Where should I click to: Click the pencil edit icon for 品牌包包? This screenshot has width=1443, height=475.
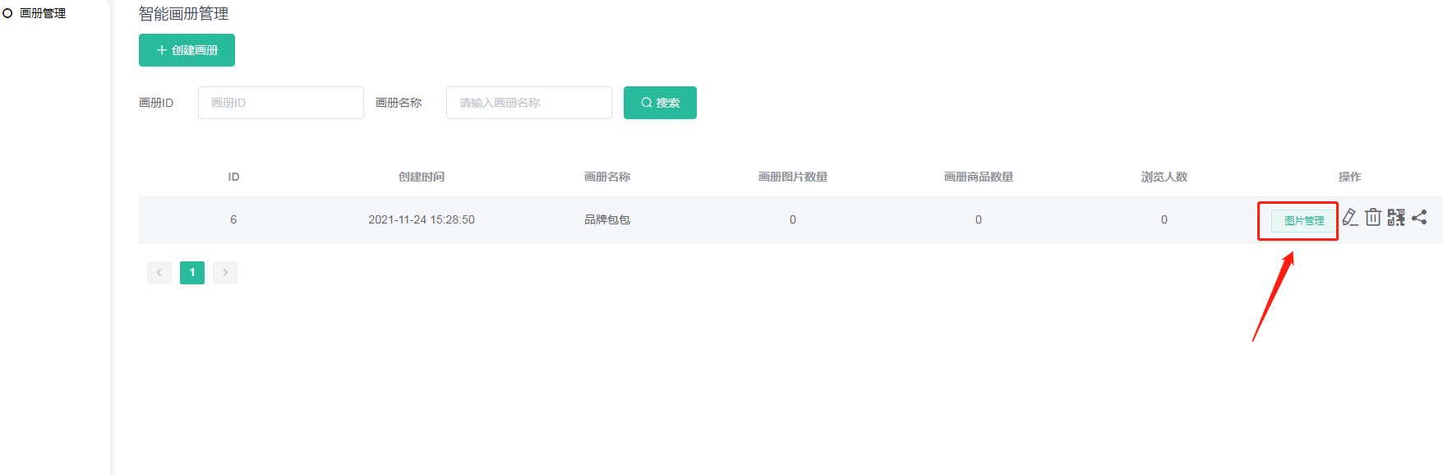click(x=1349, y=218)
